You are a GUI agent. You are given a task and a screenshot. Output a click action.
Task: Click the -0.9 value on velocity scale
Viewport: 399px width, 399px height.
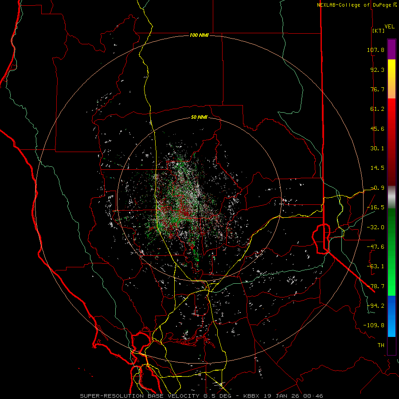coord(377,188)
